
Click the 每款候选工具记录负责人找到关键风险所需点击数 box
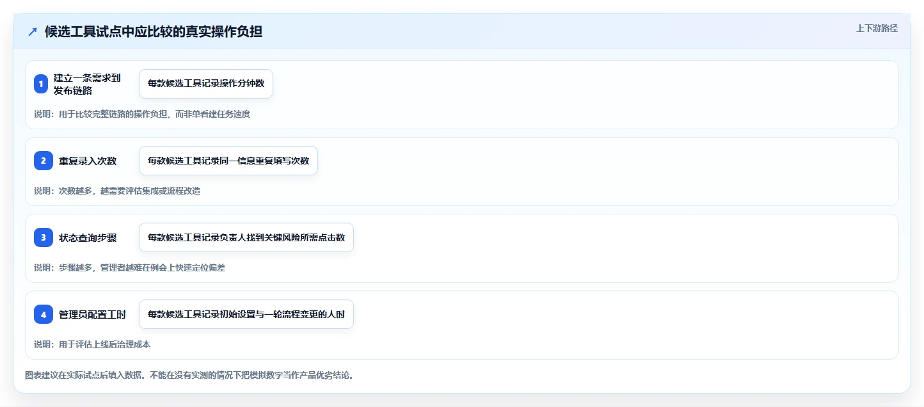point(246,237)
